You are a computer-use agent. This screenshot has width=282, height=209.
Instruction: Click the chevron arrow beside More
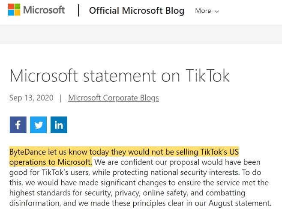tap(216, 12)
